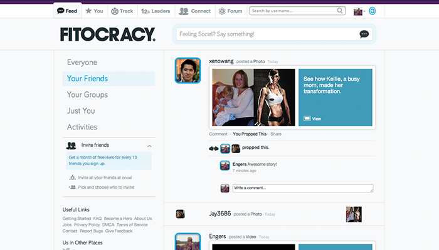439x250 pixels.
Task: Switch to the Leaders tab
Action: (x=156, y=11)
